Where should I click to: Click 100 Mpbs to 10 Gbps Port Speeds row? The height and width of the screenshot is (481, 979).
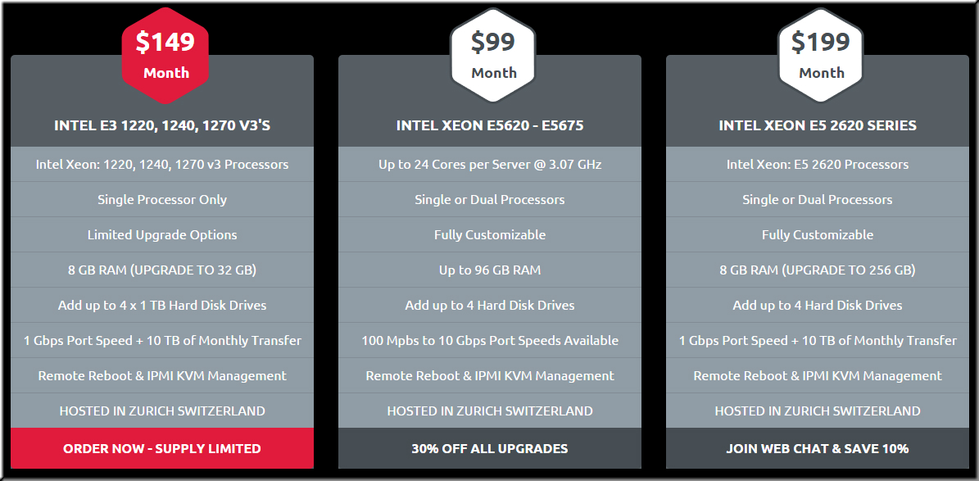(490, 340)
